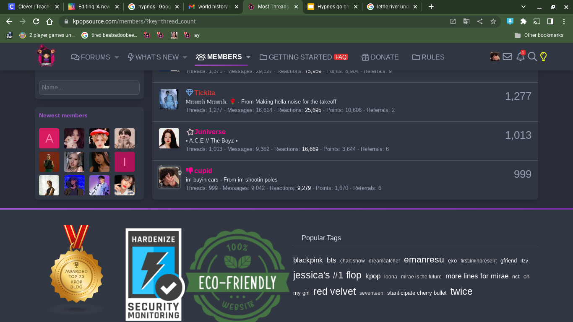Click the cast media icon
The height and width of the screenshot is (322, 573).
[537, 21]
